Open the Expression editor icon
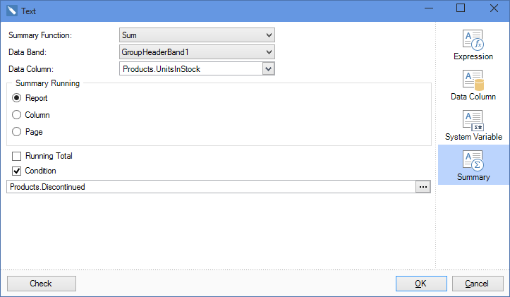 tap(473, 40)
